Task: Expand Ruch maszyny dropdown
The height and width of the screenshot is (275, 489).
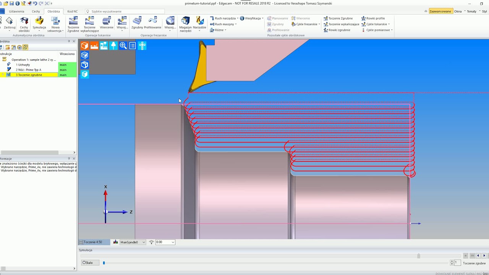Action: [223, 24]
